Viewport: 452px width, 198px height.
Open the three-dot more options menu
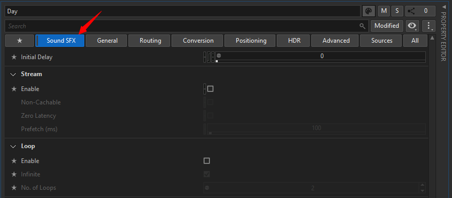tap(429, 26)
